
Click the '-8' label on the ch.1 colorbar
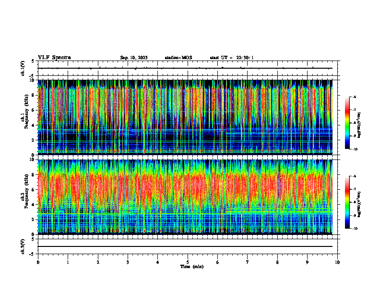pyautogui.click(x=354, y=123)
